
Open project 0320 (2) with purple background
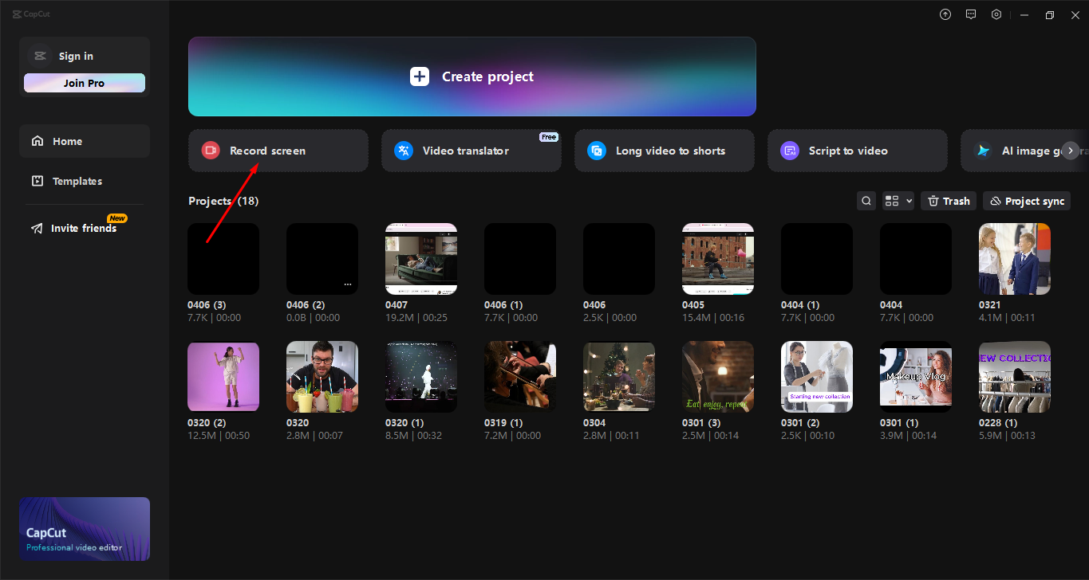pos(223,377)
